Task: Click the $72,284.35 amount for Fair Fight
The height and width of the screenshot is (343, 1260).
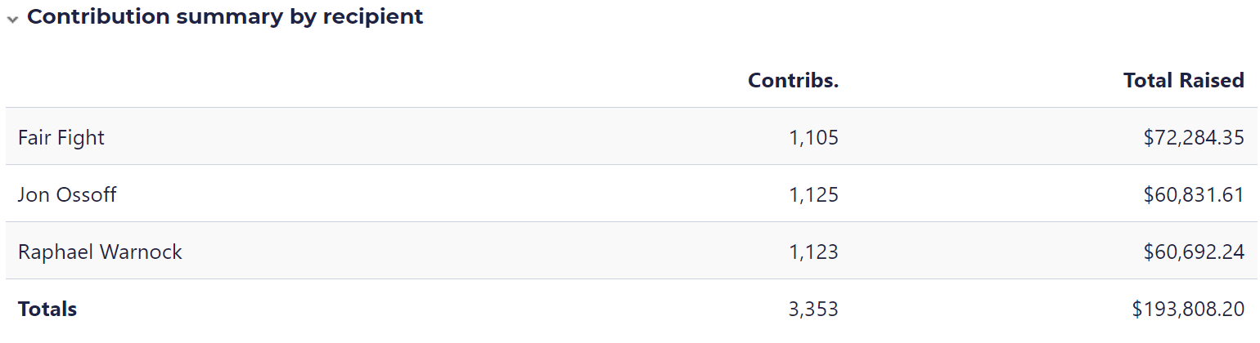Action: pos(1194,137)
